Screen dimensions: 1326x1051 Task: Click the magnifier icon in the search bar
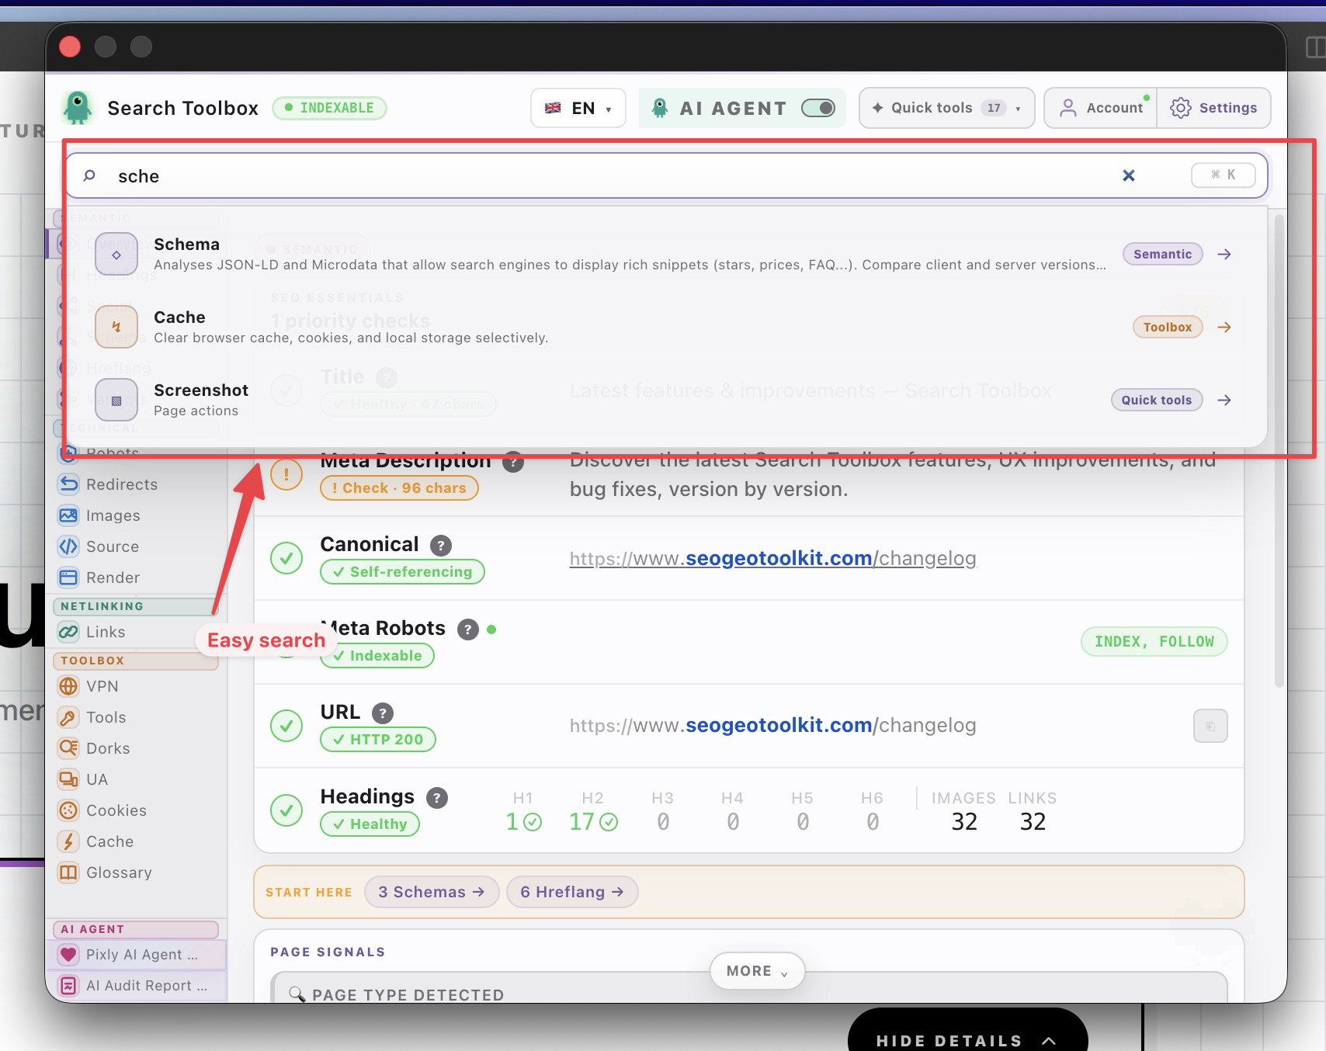click(x=89, y=176)
